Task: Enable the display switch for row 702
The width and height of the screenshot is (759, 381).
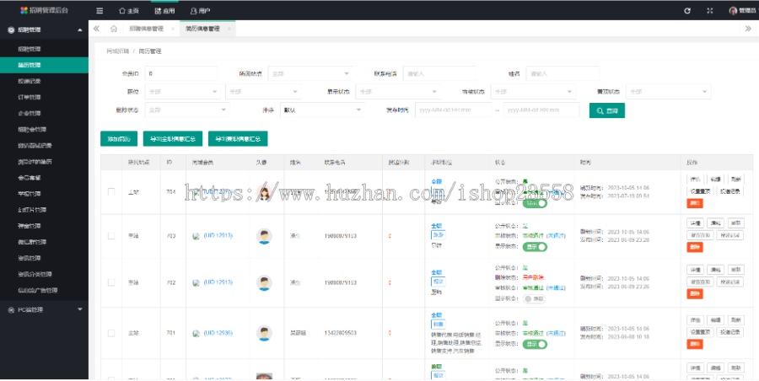Action: tap(532, 298)
